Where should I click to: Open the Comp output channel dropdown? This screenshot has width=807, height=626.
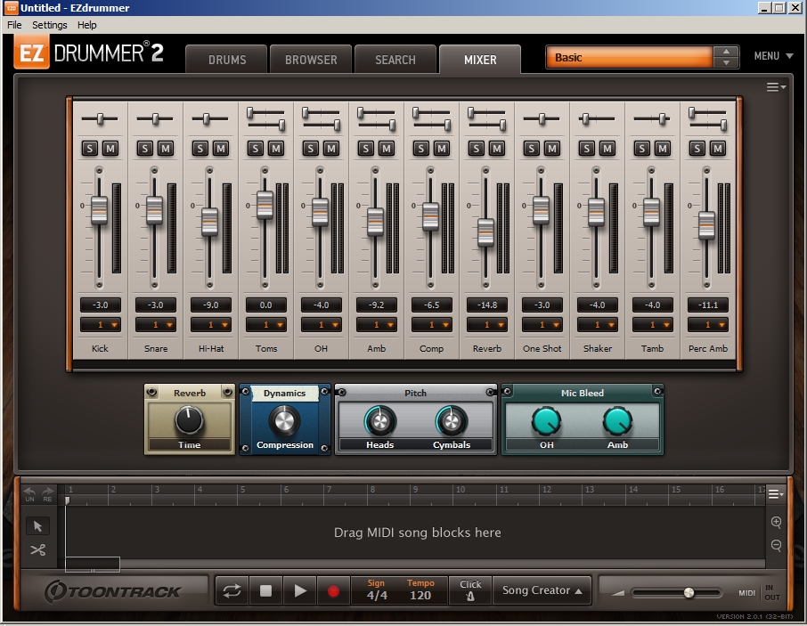(432, 324)
